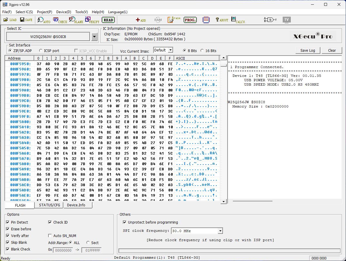Image resolution: width=346 pixels, height=261 pixels.
Task: Toggle the Blank Check checkbox
Action: 8,249
